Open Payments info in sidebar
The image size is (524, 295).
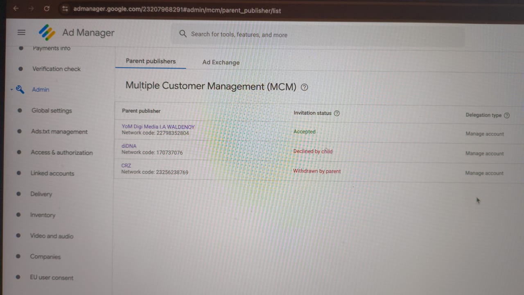[52, 48]
